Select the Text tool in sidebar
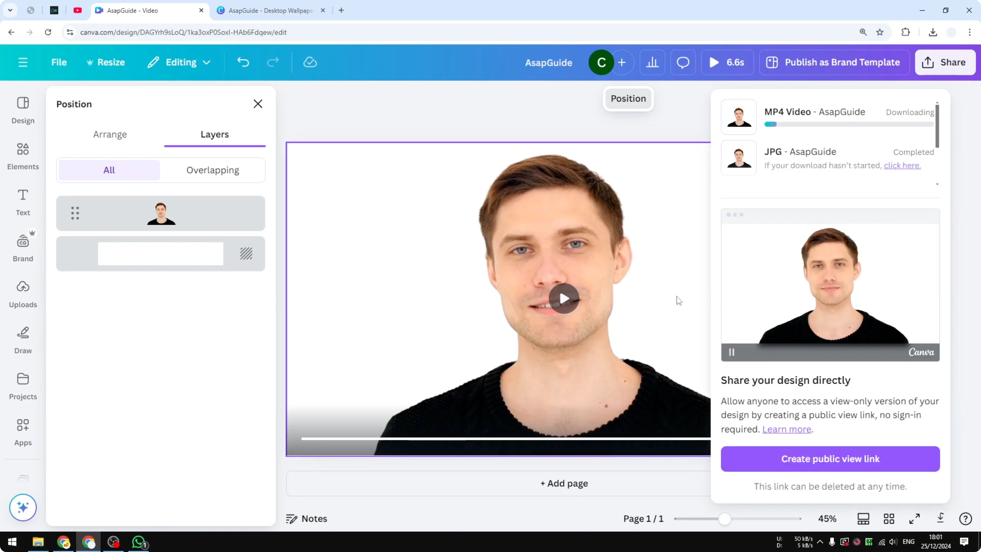 point(22,202)
